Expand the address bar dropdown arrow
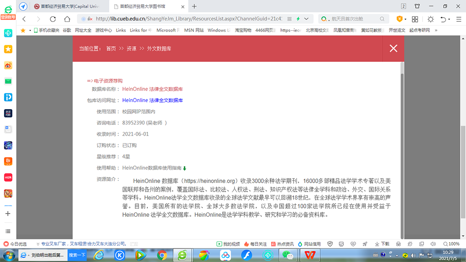Viewport: 466px width, 262px height. [307, 19]
